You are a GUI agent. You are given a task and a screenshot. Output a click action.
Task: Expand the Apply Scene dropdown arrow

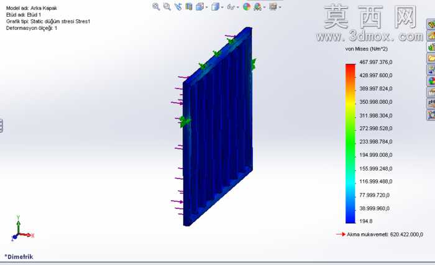(264, 7)
